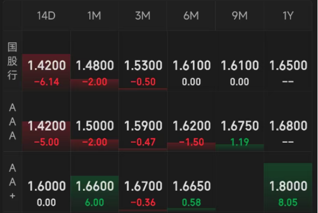The width and height of the screenshot is (318, 213).
Task: Select the 9M column header
Action: [239, 16]
